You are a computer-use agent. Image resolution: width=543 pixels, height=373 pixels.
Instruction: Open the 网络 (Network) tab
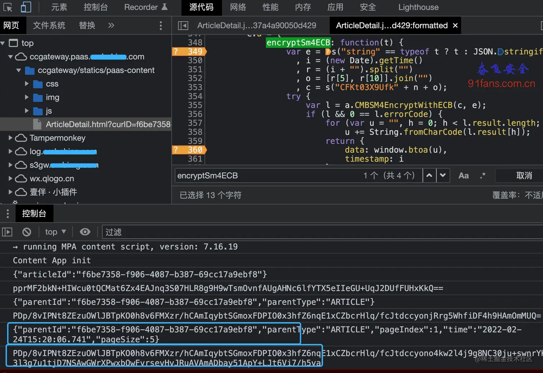tap(238, 7)
